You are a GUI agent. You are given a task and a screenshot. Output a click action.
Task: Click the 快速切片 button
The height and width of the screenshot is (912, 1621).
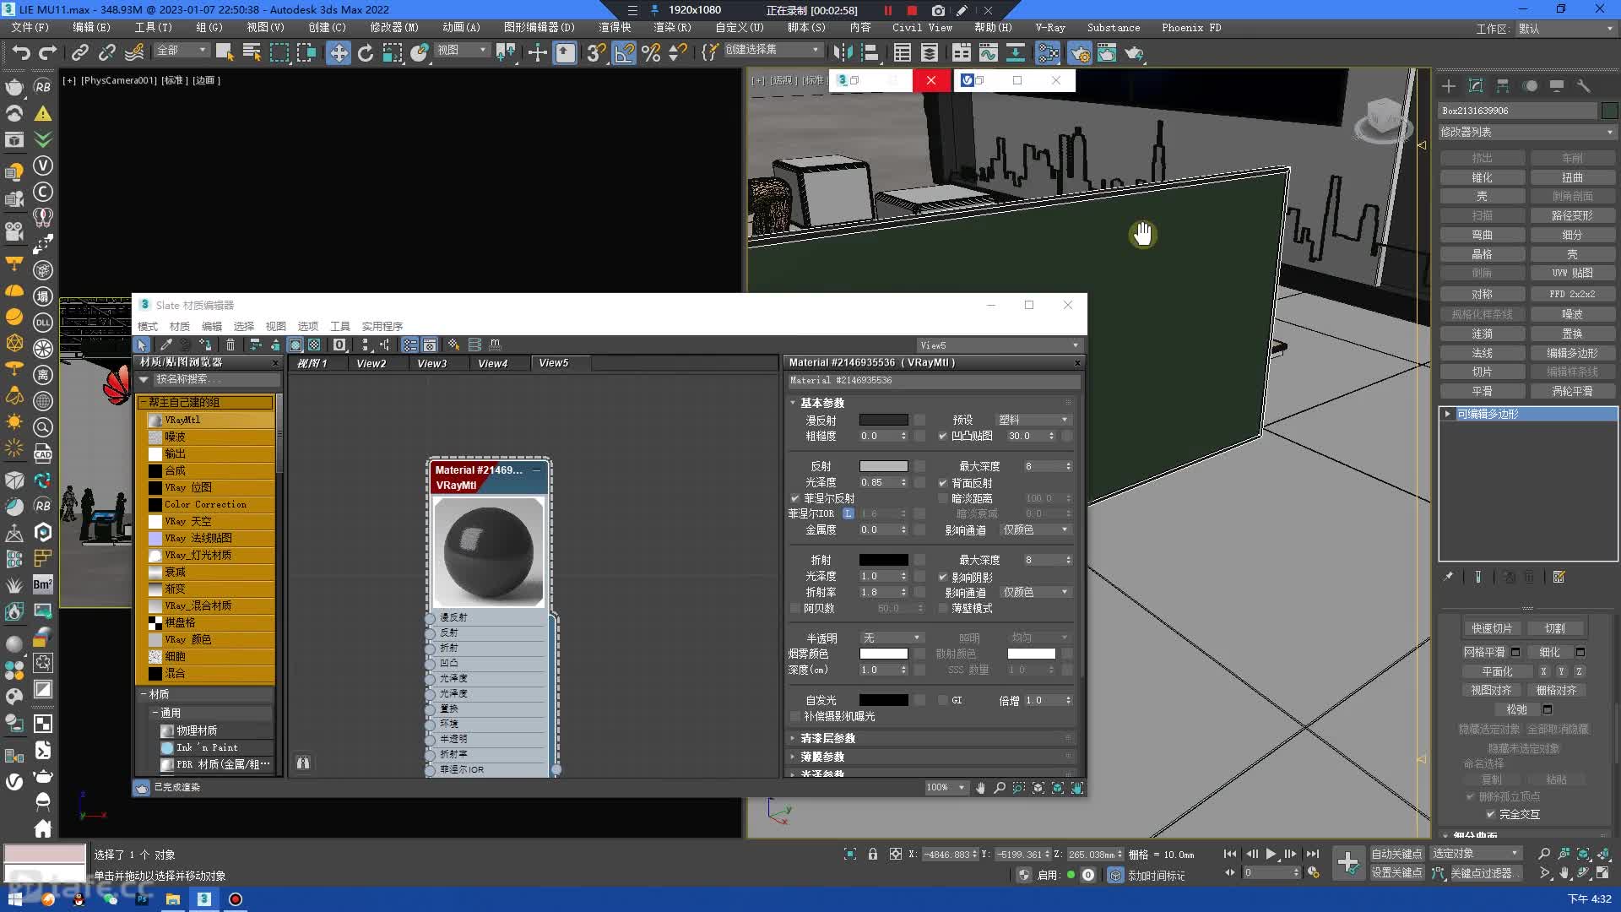[x=1491, y=628]
